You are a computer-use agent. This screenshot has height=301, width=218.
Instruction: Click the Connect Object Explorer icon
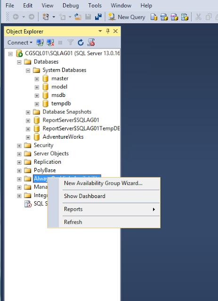tap(40, 42)
